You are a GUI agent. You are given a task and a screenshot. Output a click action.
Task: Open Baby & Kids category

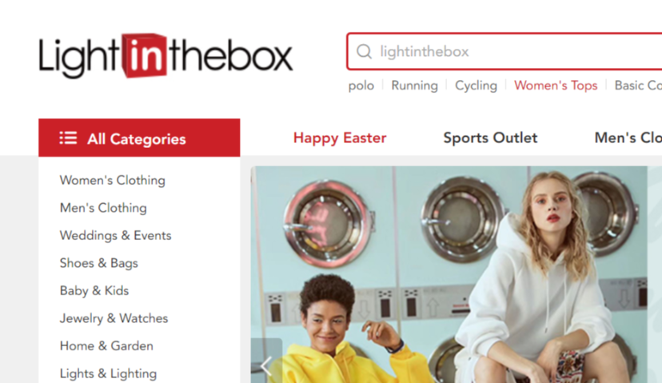click(x=94, y=290)
